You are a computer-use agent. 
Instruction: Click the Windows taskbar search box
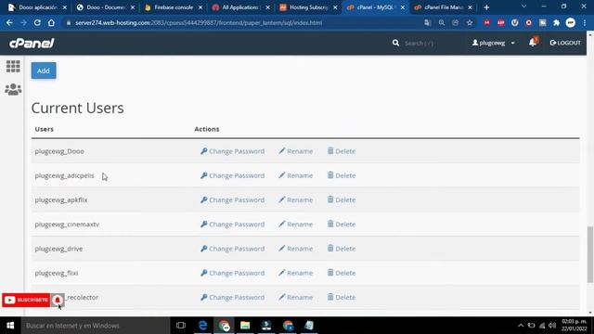point(96,326)
